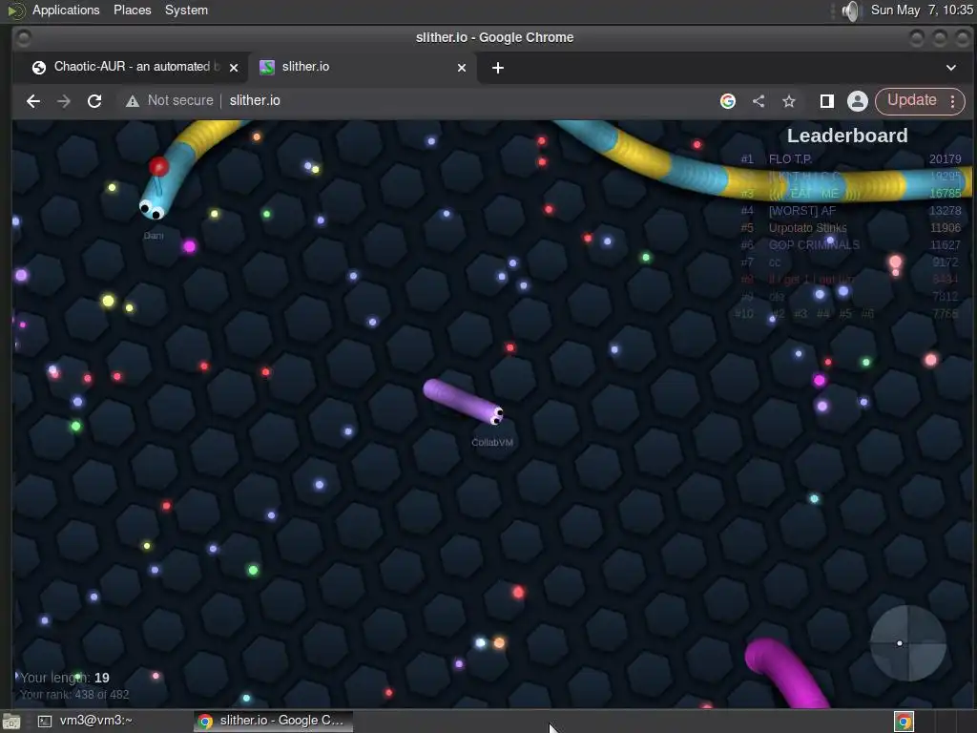Open the Chrome profile avatar menu
This screenshot has height=733, width=977.
coord(858,101)
